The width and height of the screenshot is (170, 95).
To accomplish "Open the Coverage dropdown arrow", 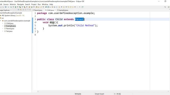I will pos(22,7).
